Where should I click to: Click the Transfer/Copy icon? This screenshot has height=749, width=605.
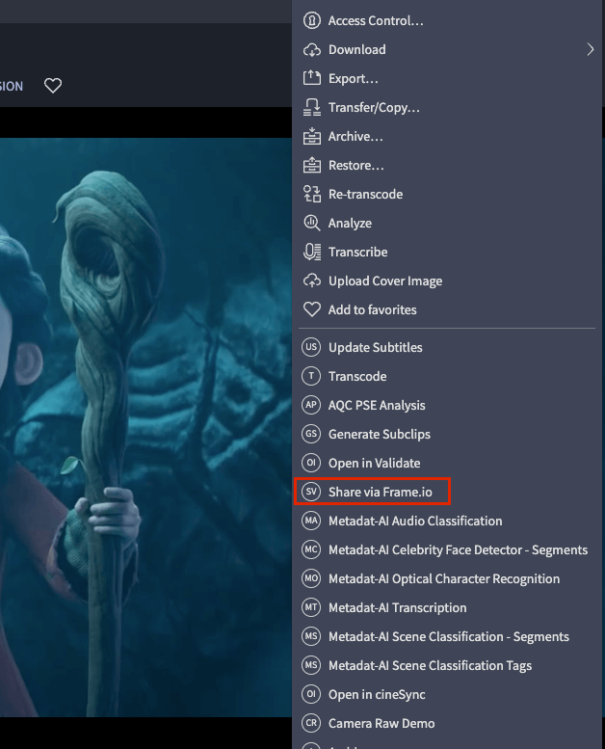click(312, 107)
